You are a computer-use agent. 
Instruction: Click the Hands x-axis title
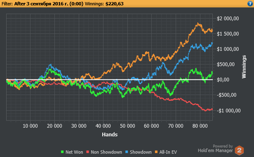(110, 134)
